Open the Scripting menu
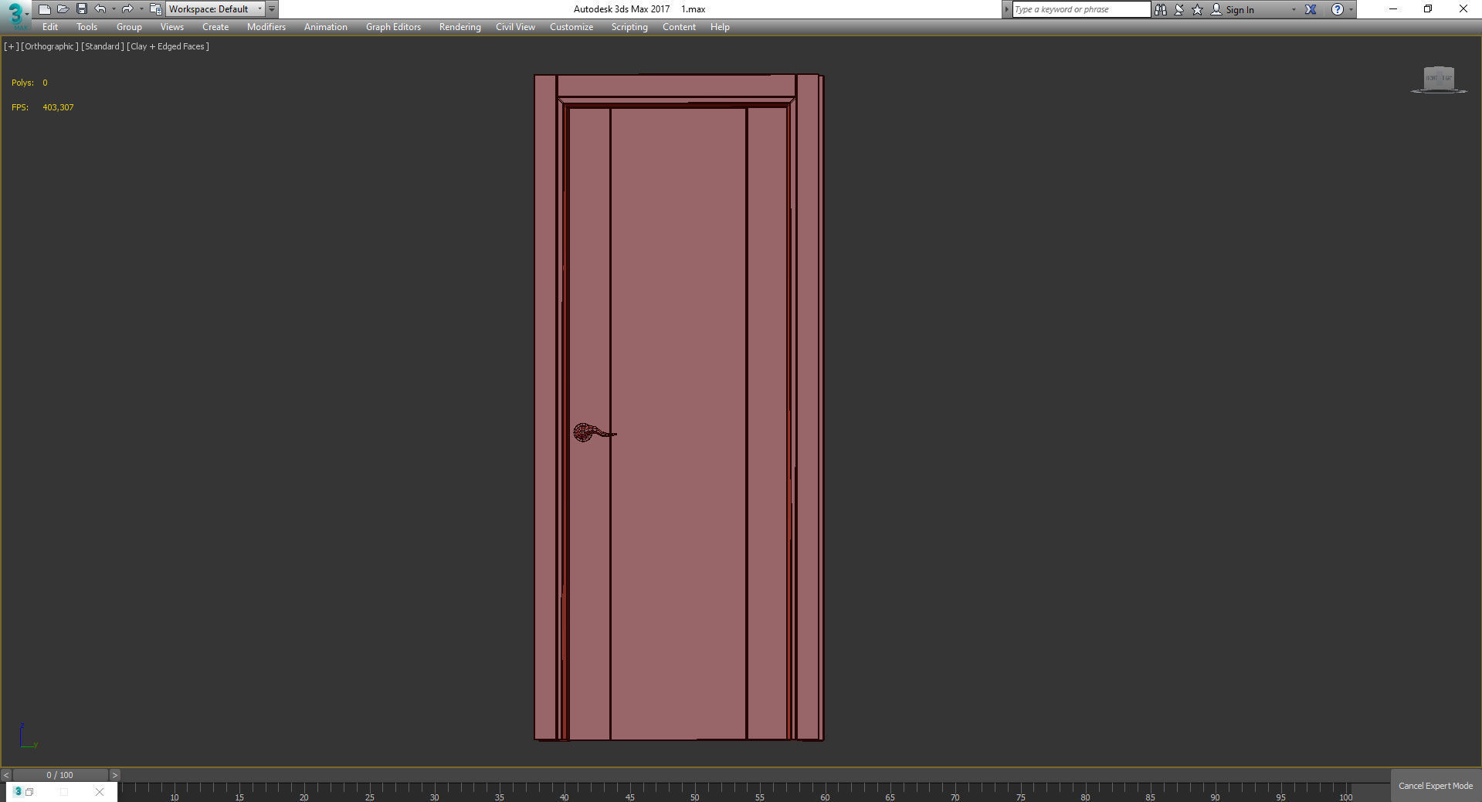Screen dimensions: 1482x802 point(629,27)
